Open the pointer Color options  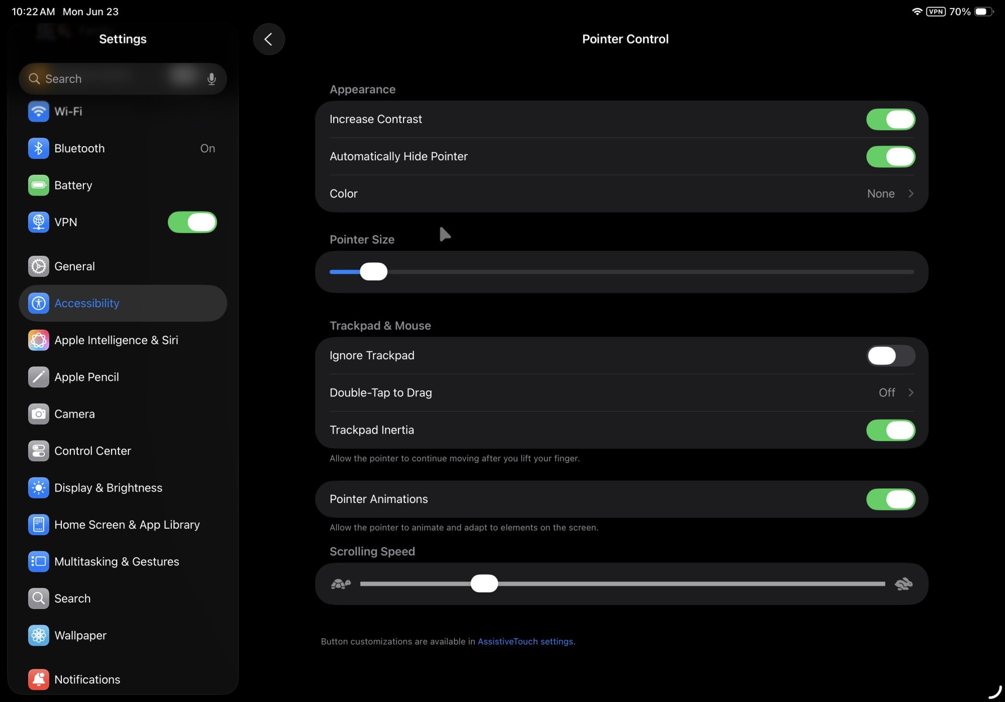(x=621, y=194)
